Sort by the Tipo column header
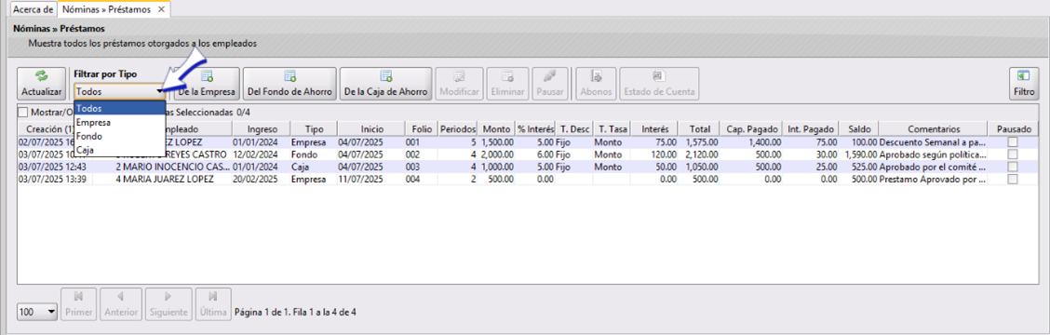 314,128
